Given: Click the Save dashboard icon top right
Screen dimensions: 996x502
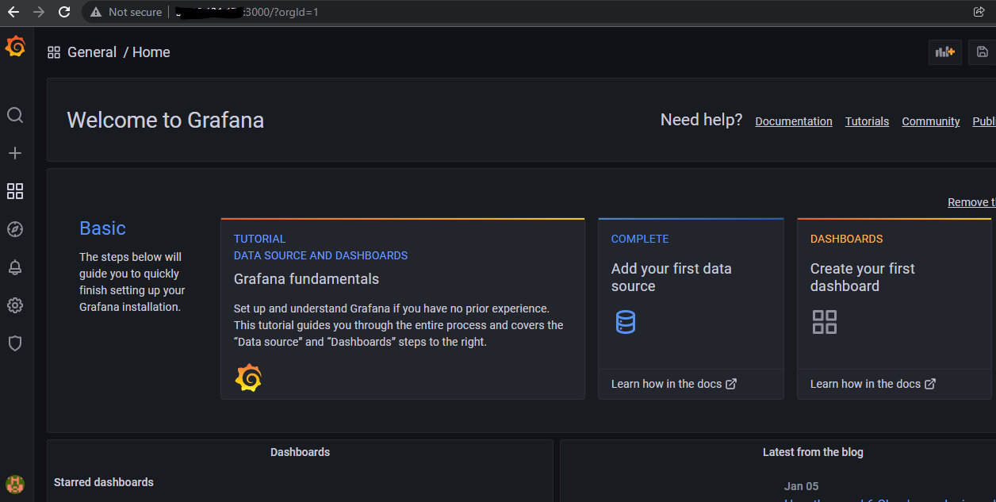Looking at the screenshot, I should click(982, 52).
